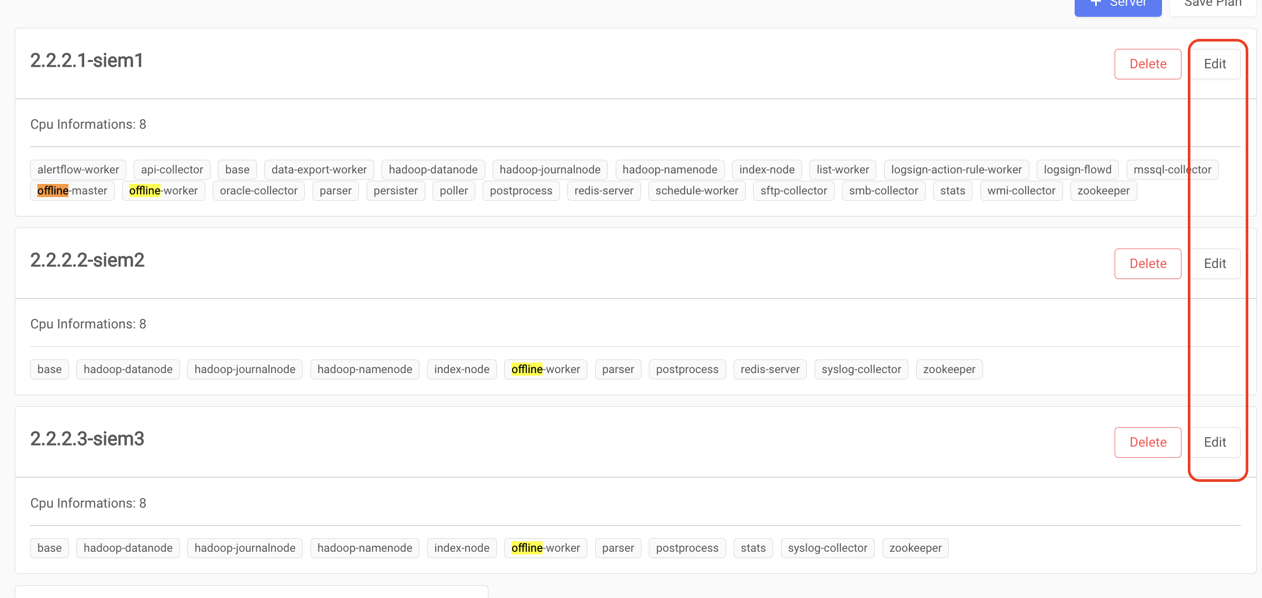Click the hadoop-namenode tag in siem3
Screen dimensions: 1262x598
click(x=365, y=548)
